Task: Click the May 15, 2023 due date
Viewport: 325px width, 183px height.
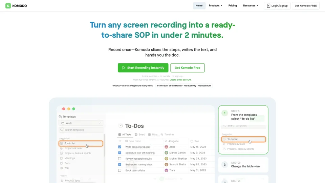Action: pyautogui.click(x=198, y=147)
